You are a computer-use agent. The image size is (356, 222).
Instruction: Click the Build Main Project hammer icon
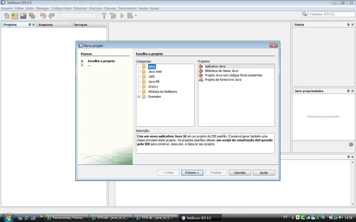click(104, 16)
